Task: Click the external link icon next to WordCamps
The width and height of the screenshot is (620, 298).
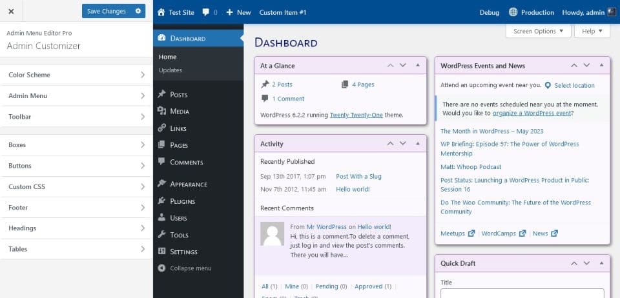Action: tap(522, 233)
